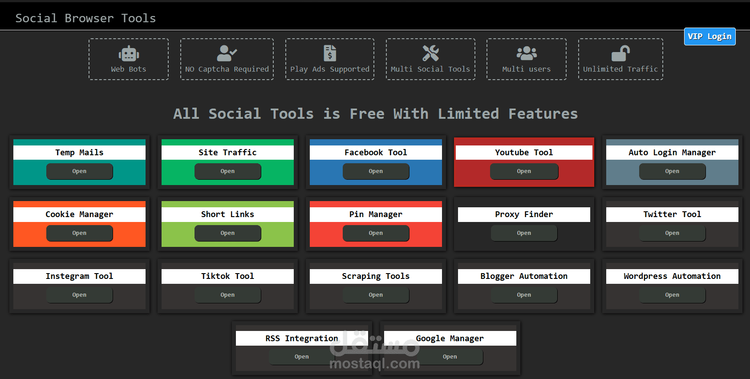Screen dimensions: 750x379
Task: Open the Youtube Tool
Action: click(524, 171)
